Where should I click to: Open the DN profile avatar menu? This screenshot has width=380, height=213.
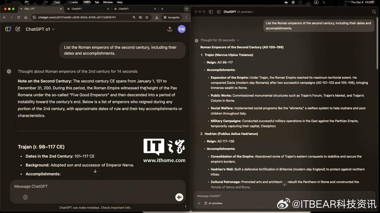(182, 29)
